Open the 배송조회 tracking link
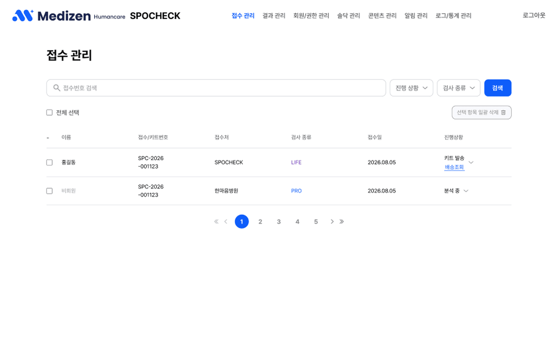The height and width of the screenshot is (363, 558). pyautogui.click(x=454, y=167)
